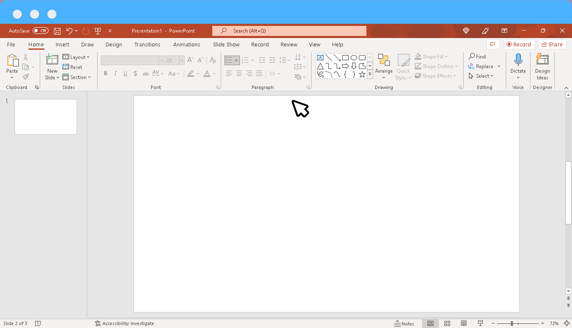Open the Arrange options
Screen dimensions: 572x328
click(x=384, y=66)
